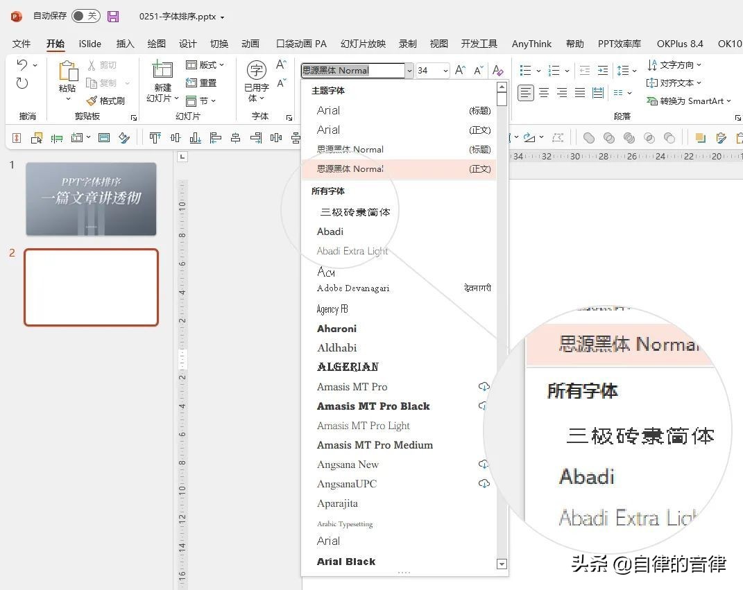Open the PPT效率库 tab
The width and height of the screenshot is (743, 590).
click(620, 44)
